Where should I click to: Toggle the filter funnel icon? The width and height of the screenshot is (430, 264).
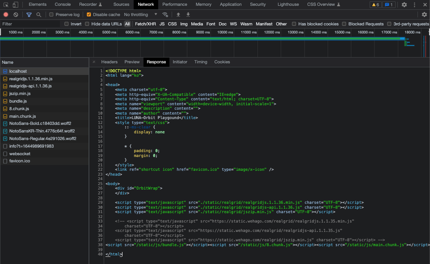(29, 15)
